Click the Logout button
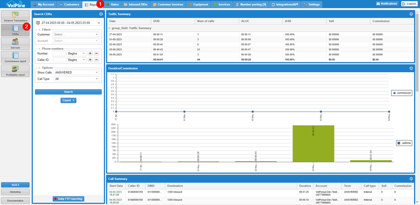Viewport: 420px width, 205px height. click(x=409, y=4)
